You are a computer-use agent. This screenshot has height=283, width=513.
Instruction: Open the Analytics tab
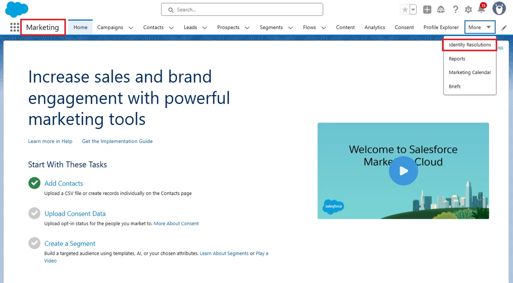(x=375, y=27)
